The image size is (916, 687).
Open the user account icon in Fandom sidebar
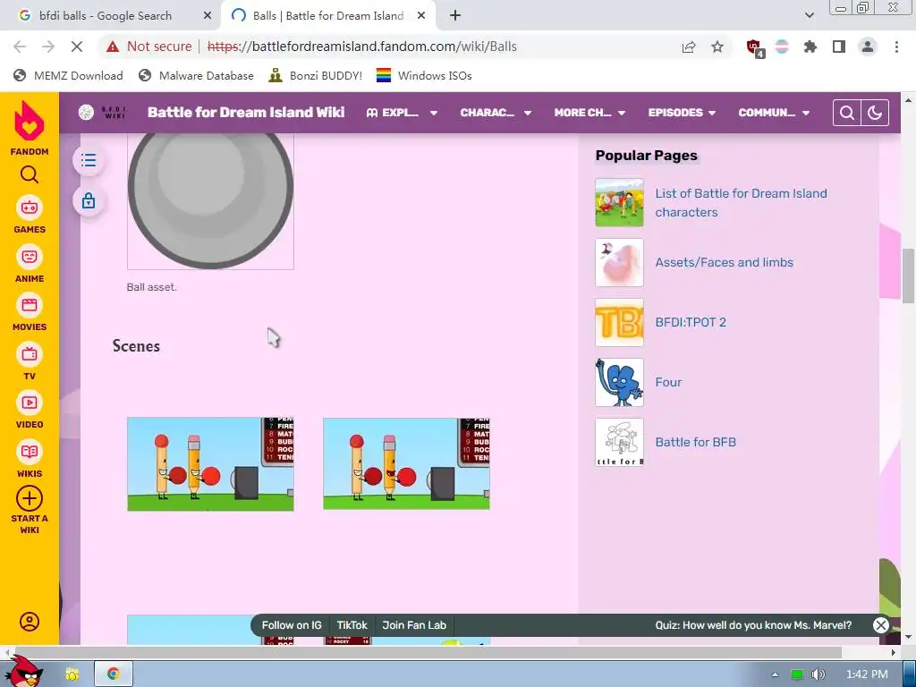(x=30, y=622)
